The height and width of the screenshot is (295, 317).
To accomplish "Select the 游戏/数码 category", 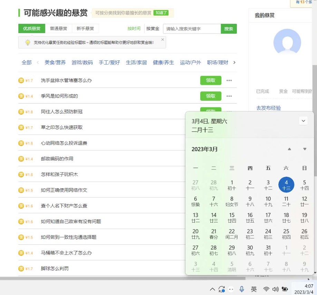I will point(82,62).
